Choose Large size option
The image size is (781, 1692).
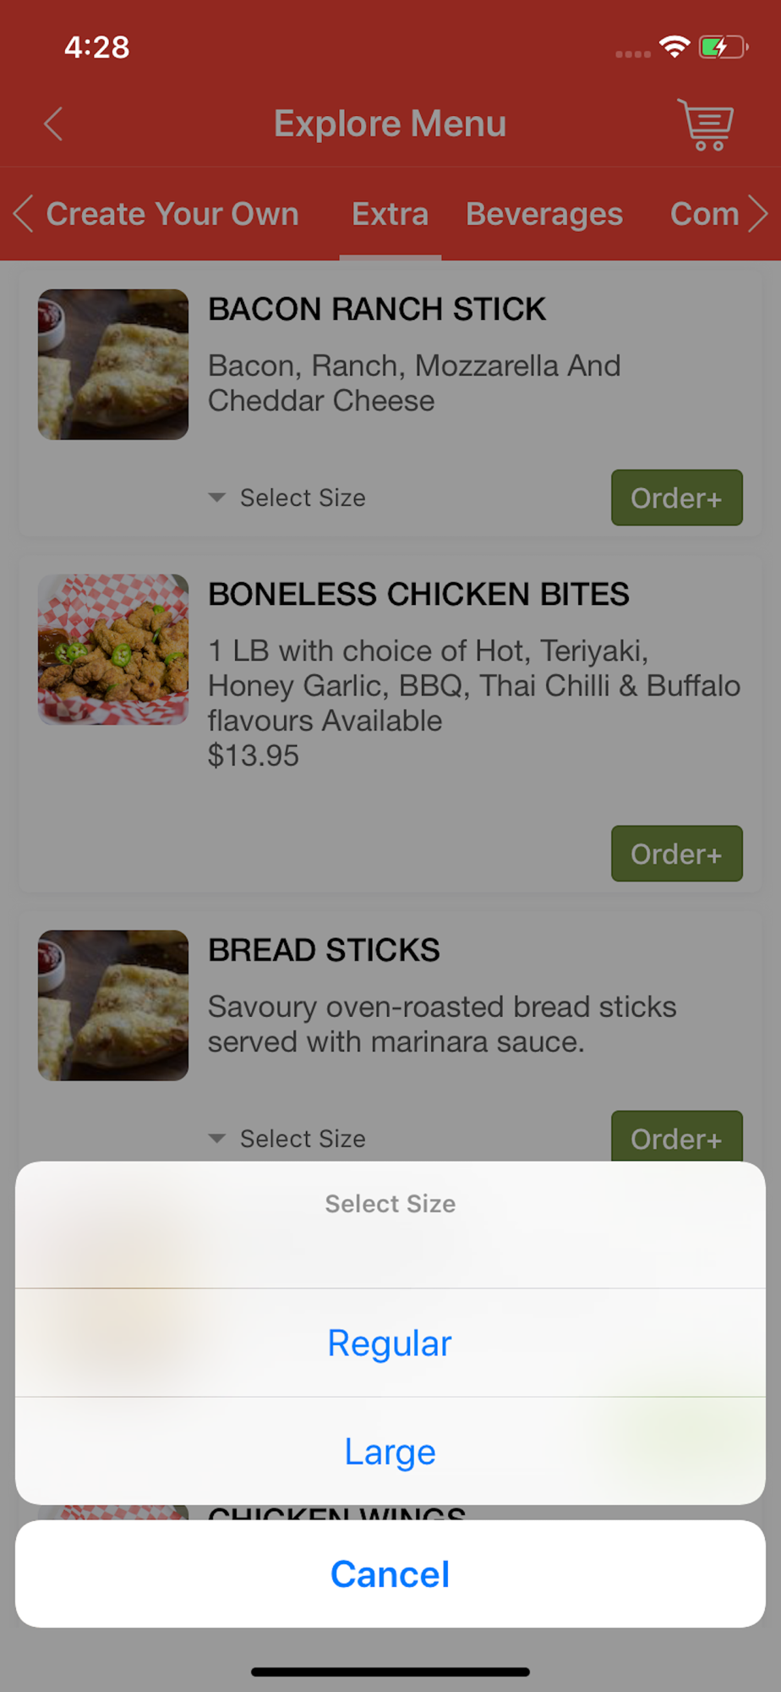tap(390, 1451)
